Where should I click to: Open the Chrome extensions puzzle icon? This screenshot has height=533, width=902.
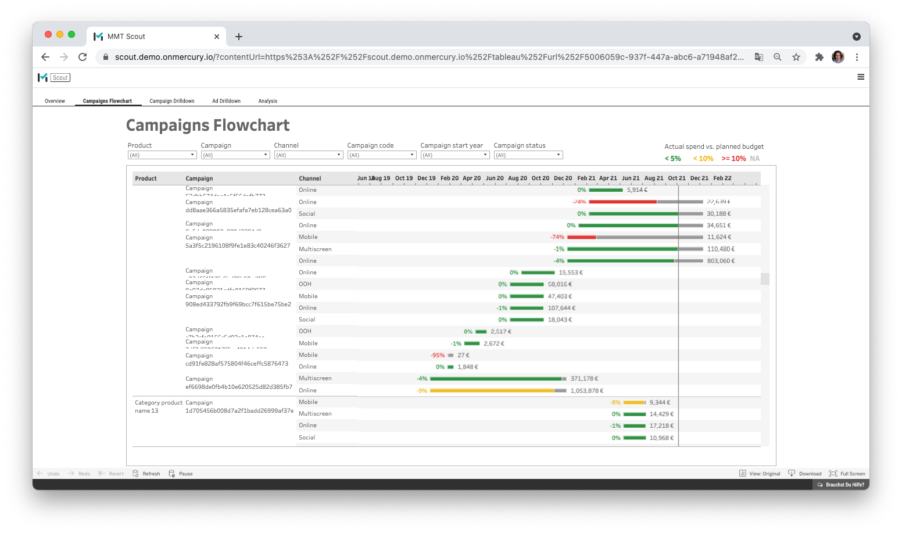[x=819, y=57]
